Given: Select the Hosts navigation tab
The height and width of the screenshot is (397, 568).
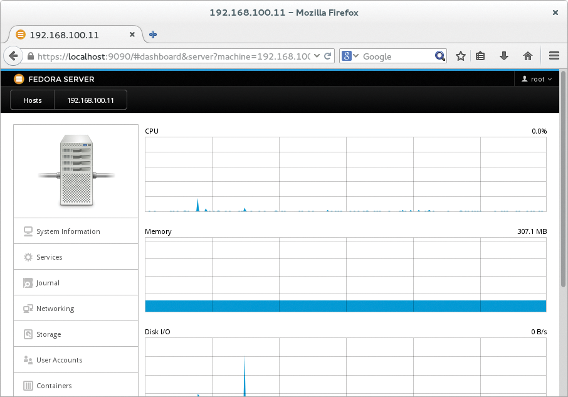Looking at the screenshot, I should pos(33,100).
